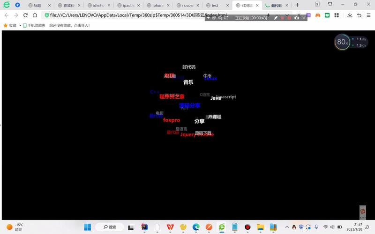The height and width of the screenshot is (234, 375).
Task: Switch to the ipad.html tab
Action: [x=128, y=5]
